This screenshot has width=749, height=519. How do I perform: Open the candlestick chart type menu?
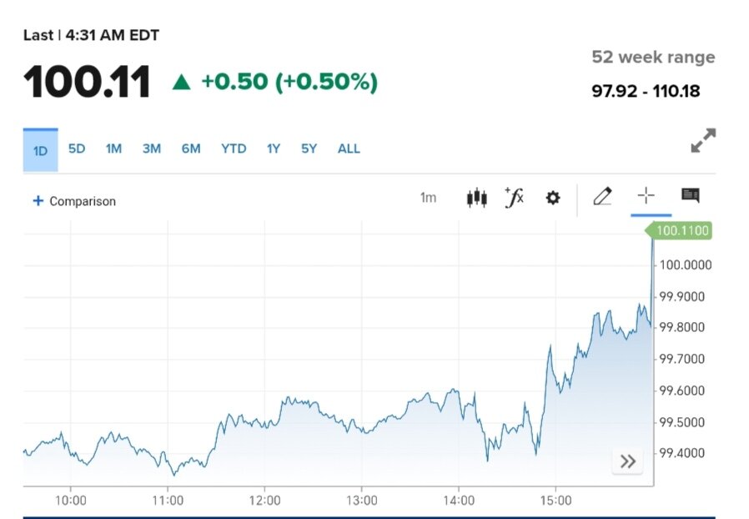476,198
